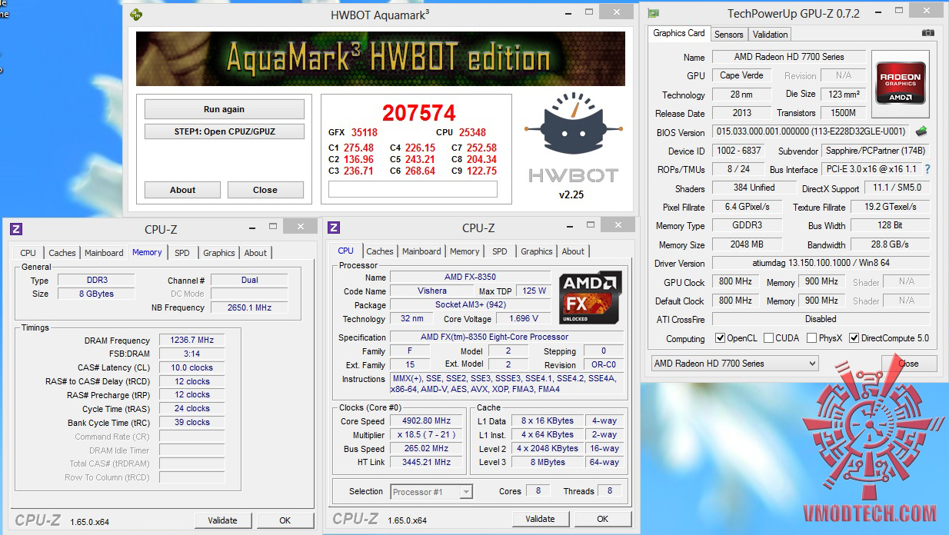The image size is (949, 535).
Task: Click the HWBOT Aquamark title bar icon
Action: pyautogui.click(x=136, y=14)
